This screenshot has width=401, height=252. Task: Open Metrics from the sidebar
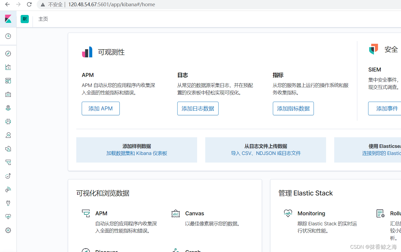click(8, 135)
